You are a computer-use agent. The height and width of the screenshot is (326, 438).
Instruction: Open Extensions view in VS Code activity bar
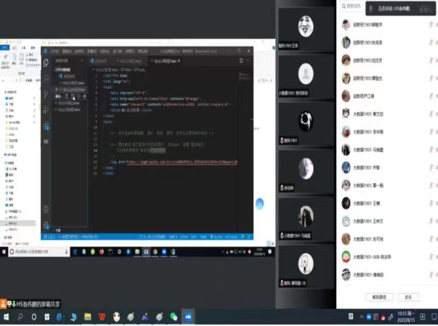click(x=46, y=126)
